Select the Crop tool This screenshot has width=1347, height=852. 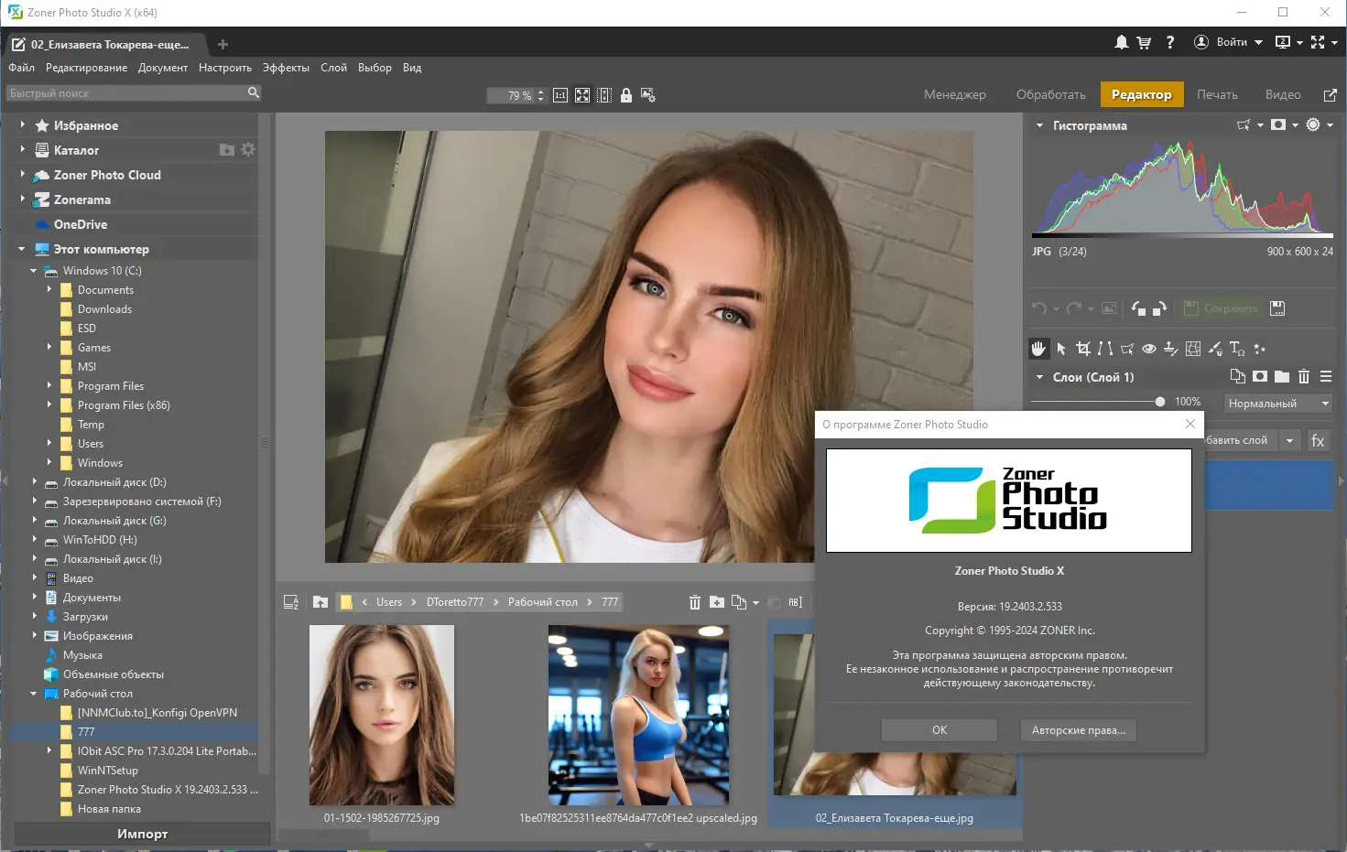1083,349
